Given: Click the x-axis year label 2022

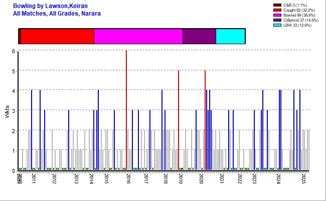Looking at the screenshot, I should point(240,178).
